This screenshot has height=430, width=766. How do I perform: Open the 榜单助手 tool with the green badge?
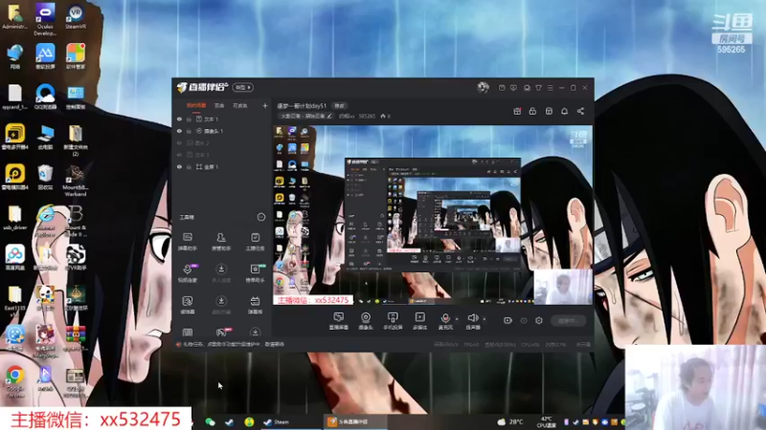255,273
